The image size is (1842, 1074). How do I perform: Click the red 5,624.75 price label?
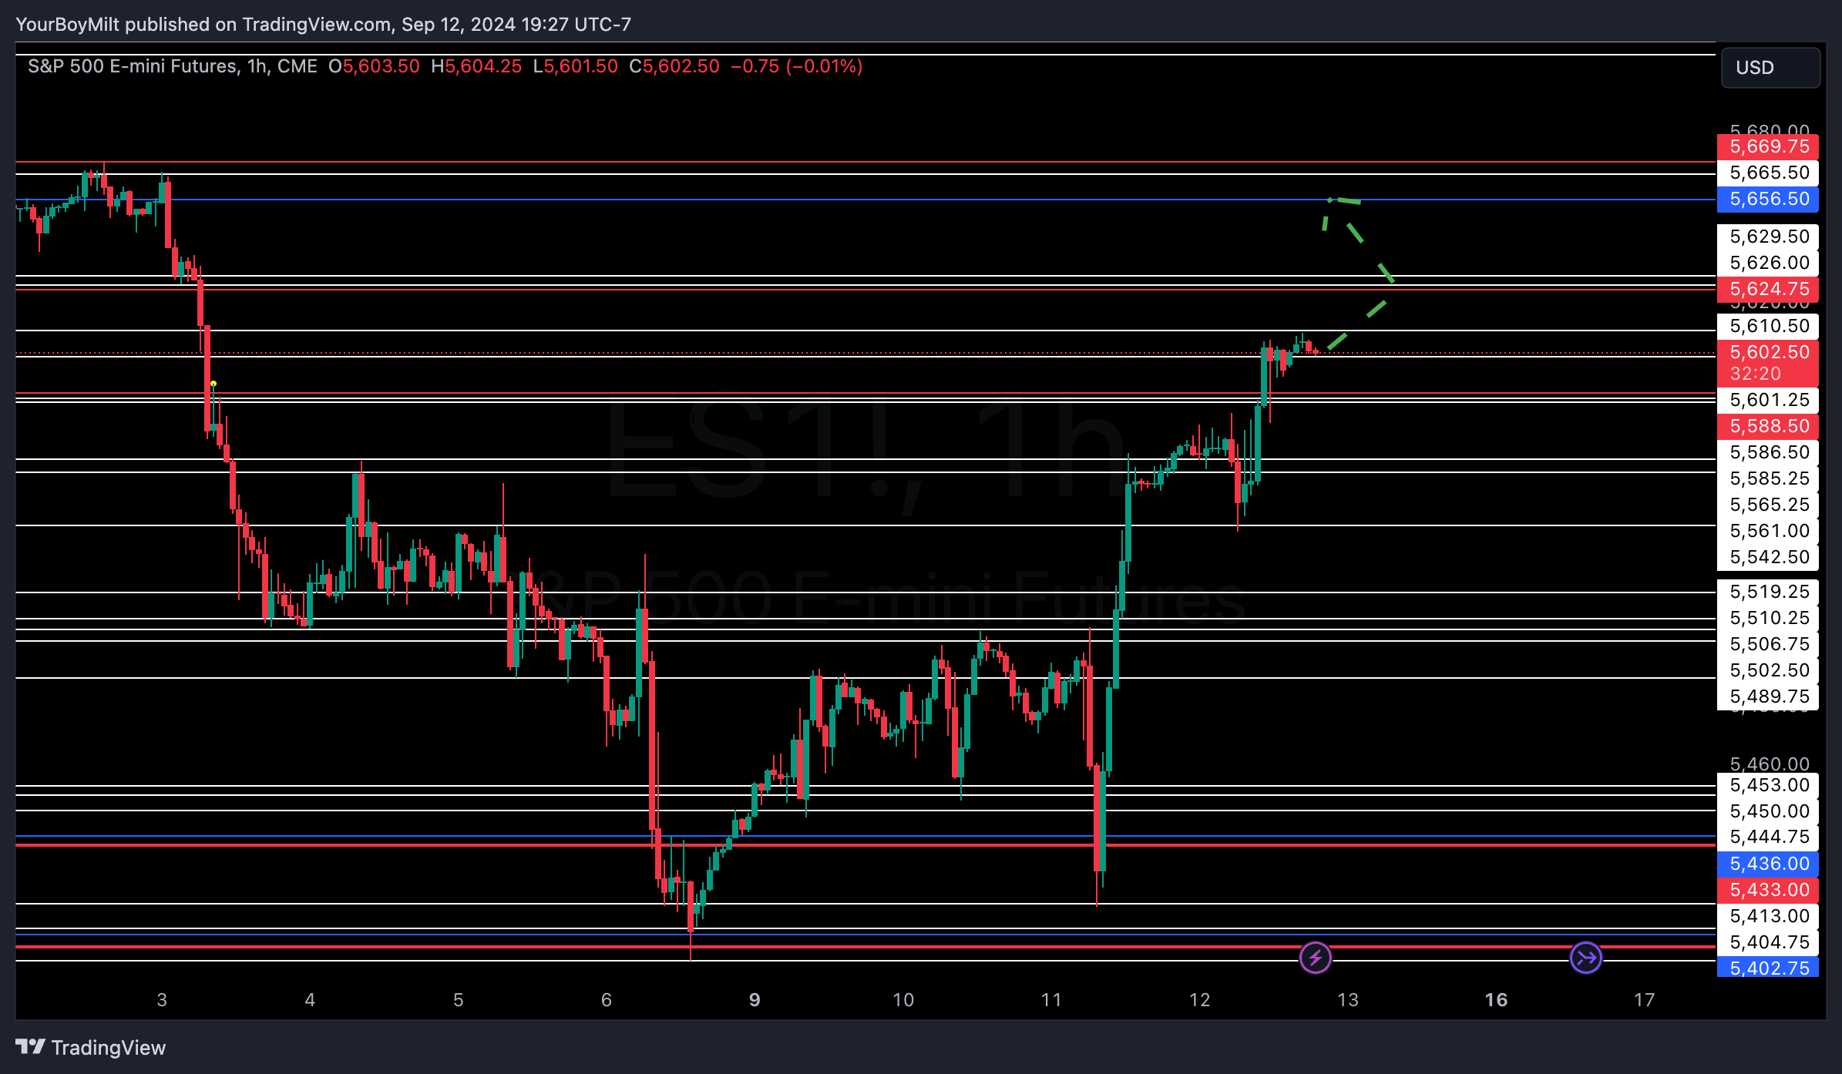(x=1768, y=289)
